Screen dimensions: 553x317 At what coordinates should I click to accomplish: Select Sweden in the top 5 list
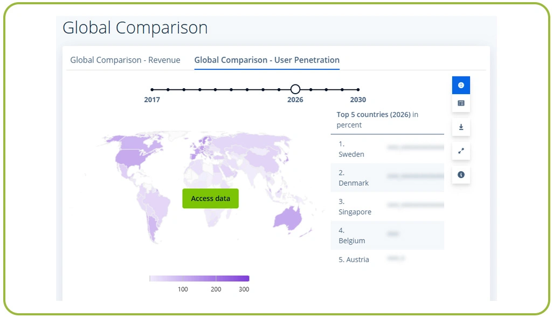tap(387, 149)
